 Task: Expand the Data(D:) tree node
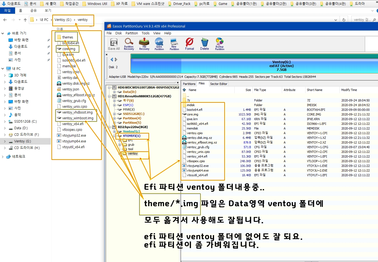(115, 92)
